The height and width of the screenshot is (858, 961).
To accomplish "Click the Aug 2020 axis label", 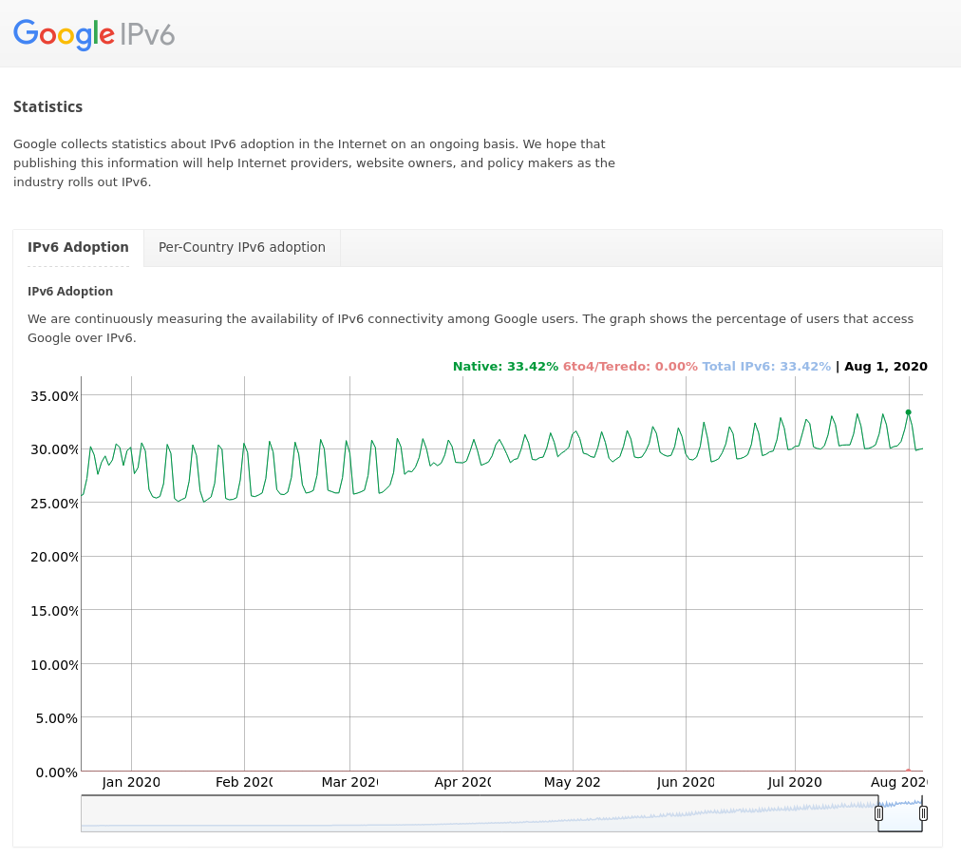I will pyautogui.click(x=899, y=782).
